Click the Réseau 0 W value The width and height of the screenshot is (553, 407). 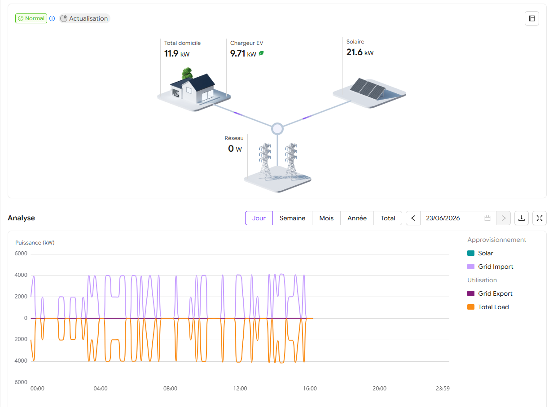pos(235,149)
